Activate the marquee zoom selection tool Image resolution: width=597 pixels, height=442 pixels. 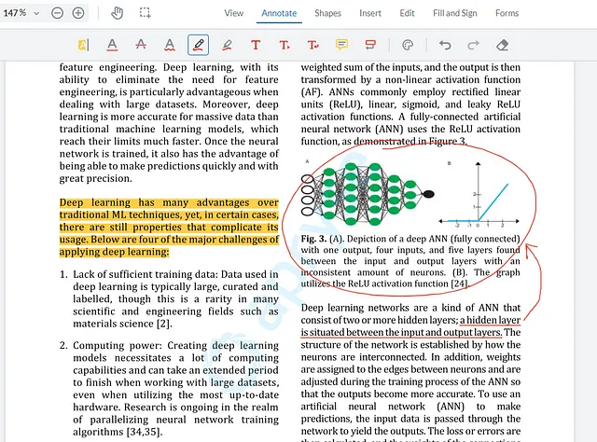click(146, 13)
